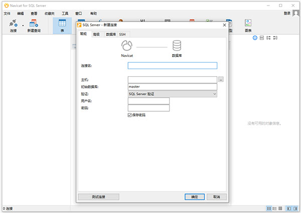This screenshot has height=213, width=301.
Task: Expand the small arrow beside 连接
Action: [23, 26]
